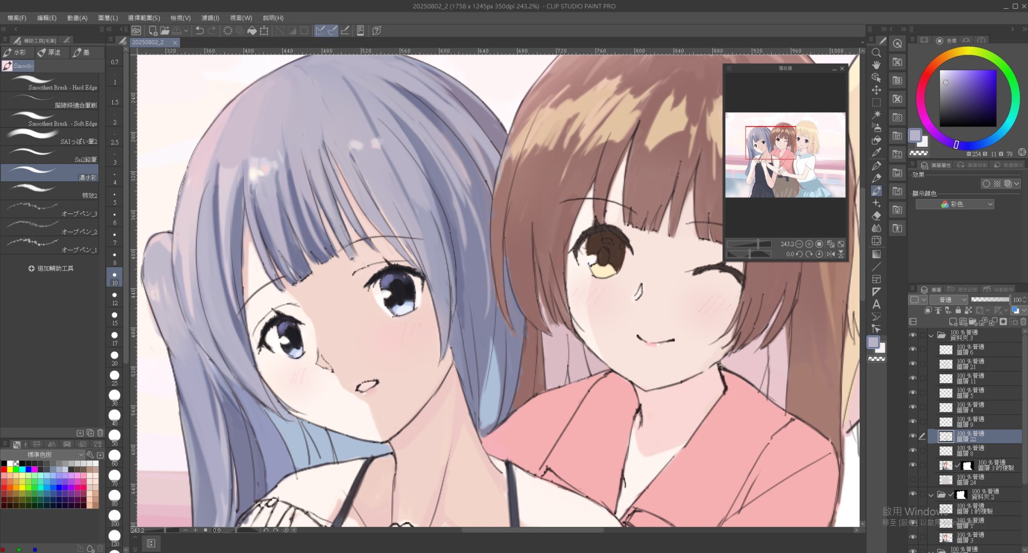
Task: Open the 圖層(L) menu
Action: point(108,18)
